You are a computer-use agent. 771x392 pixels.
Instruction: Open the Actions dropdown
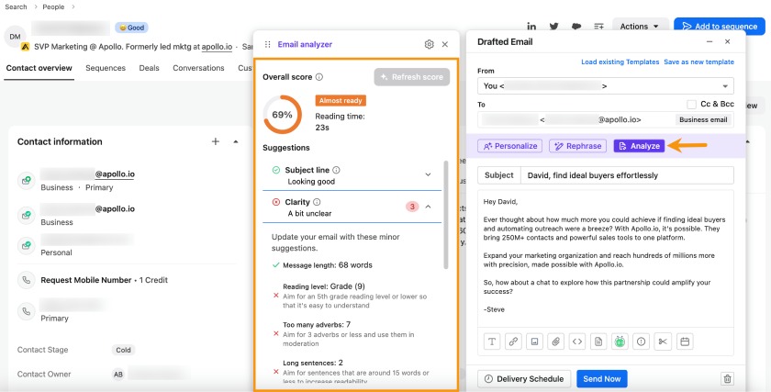pos(640,27)
